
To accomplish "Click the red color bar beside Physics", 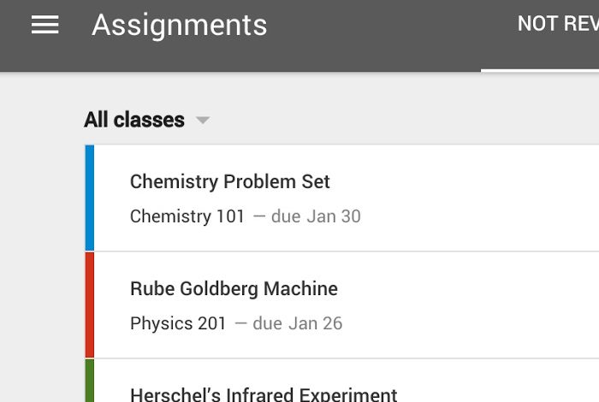I will [90, 305].
